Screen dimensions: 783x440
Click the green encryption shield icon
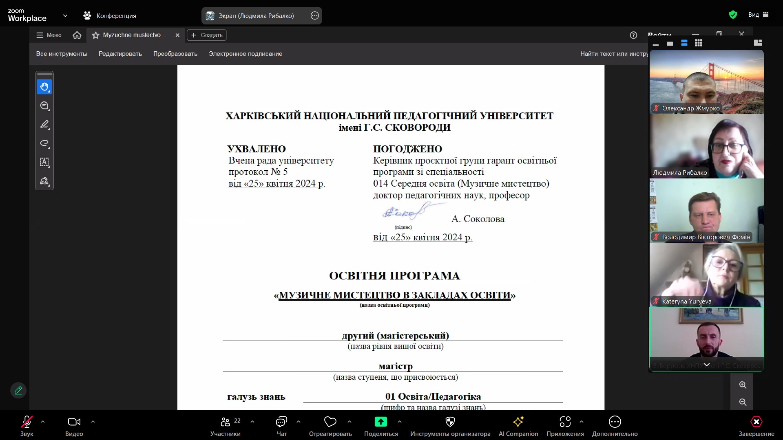733,15
